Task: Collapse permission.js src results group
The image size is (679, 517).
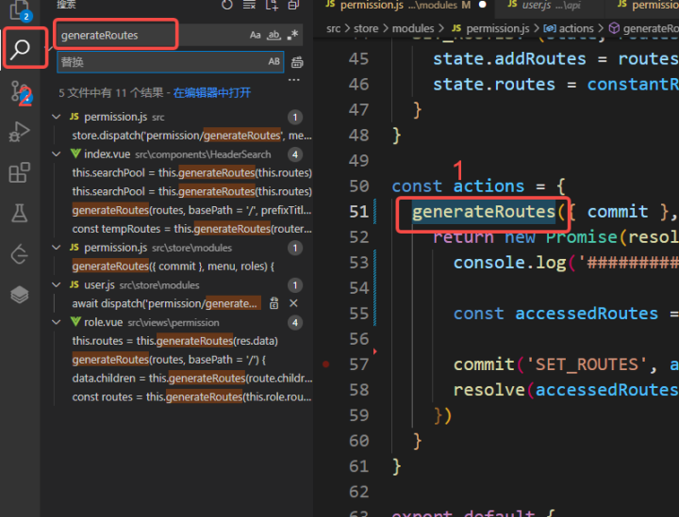Action: [x=57, y=117]
